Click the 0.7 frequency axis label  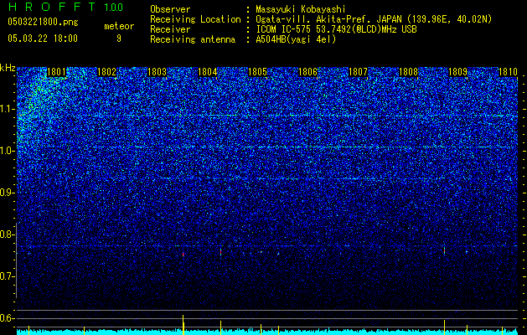(7, 276)
